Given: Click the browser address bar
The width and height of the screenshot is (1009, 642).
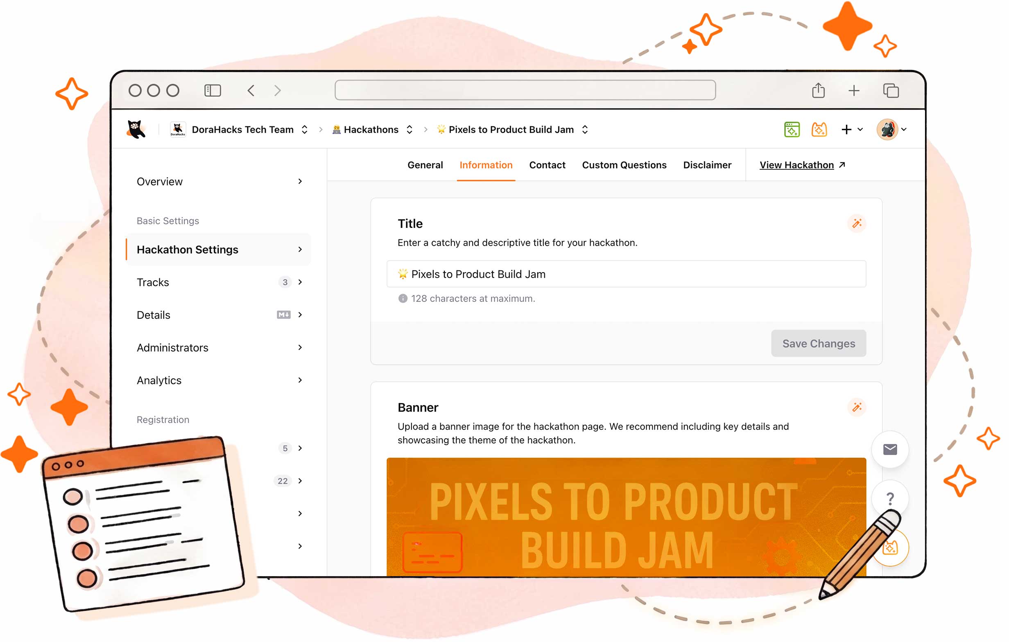Looking at the screenshot, I should click(525, 90).
